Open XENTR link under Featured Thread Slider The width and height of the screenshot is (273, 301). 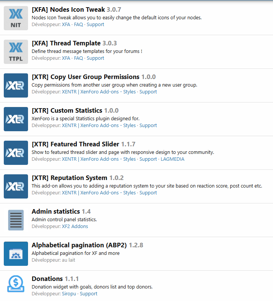click(x=98, y=159)
